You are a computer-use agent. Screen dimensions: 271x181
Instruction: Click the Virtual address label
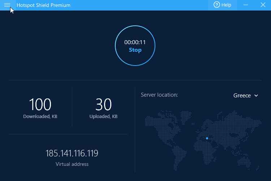[x=72, y=164]
